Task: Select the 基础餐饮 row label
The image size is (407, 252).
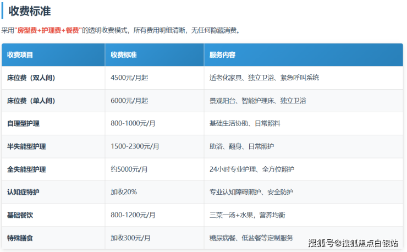Action: [20, 215]
